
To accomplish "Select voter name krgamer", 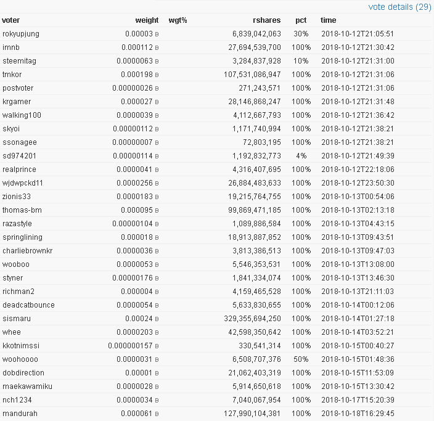I will point(17,102).
